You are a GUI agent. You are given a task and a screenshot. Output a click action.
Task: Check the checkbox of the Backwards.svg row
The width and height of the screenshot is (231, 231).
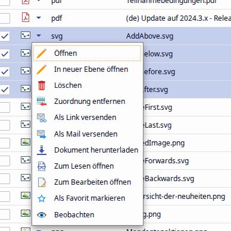tap(5, 179)
